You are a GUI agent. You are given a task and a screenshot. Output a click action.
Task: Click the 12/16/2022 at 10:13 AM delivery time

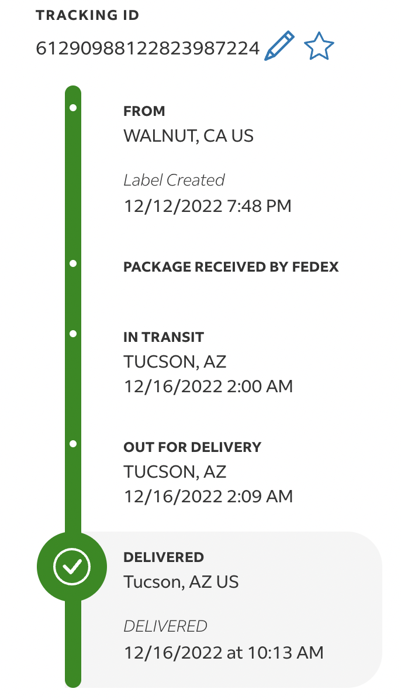coord(223,652)
